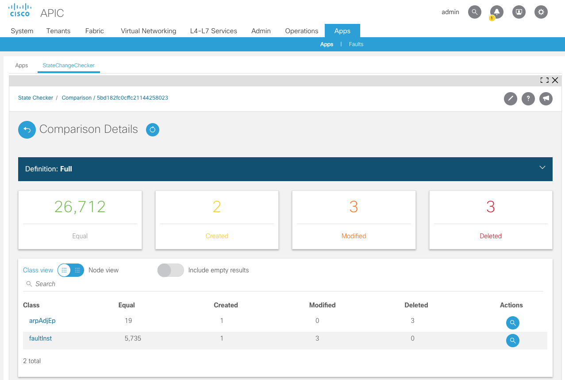Open the help icon next to the edit pencil
The height and width of the screenshot is (380, 565).
click(x=528, y=98)
